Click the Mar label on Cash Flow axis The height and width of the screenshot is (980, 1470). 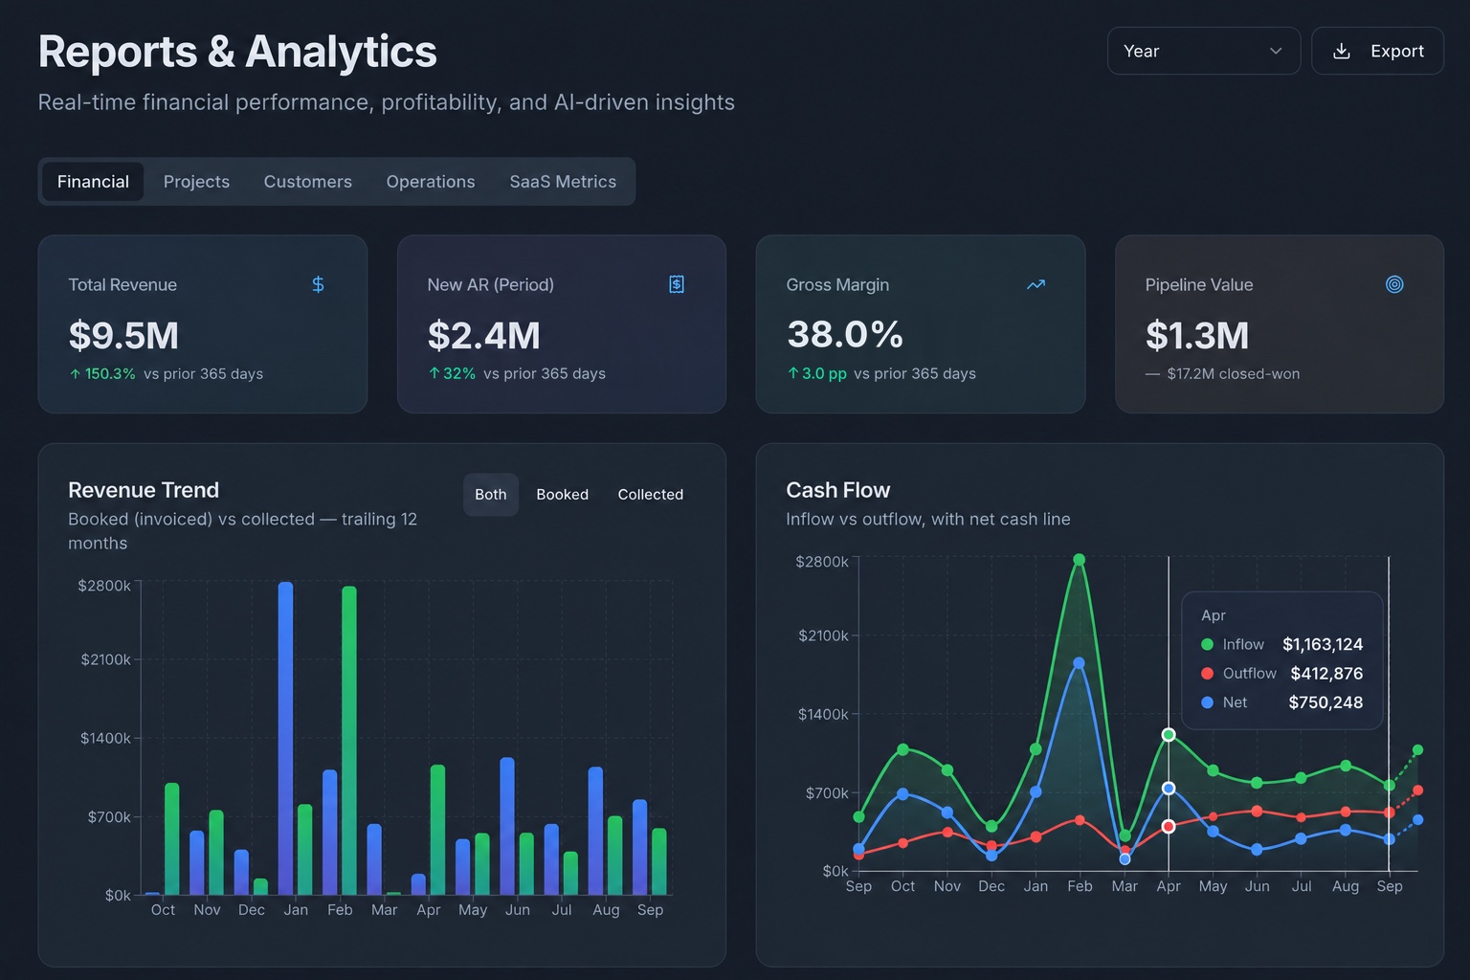pos(1125,886)
